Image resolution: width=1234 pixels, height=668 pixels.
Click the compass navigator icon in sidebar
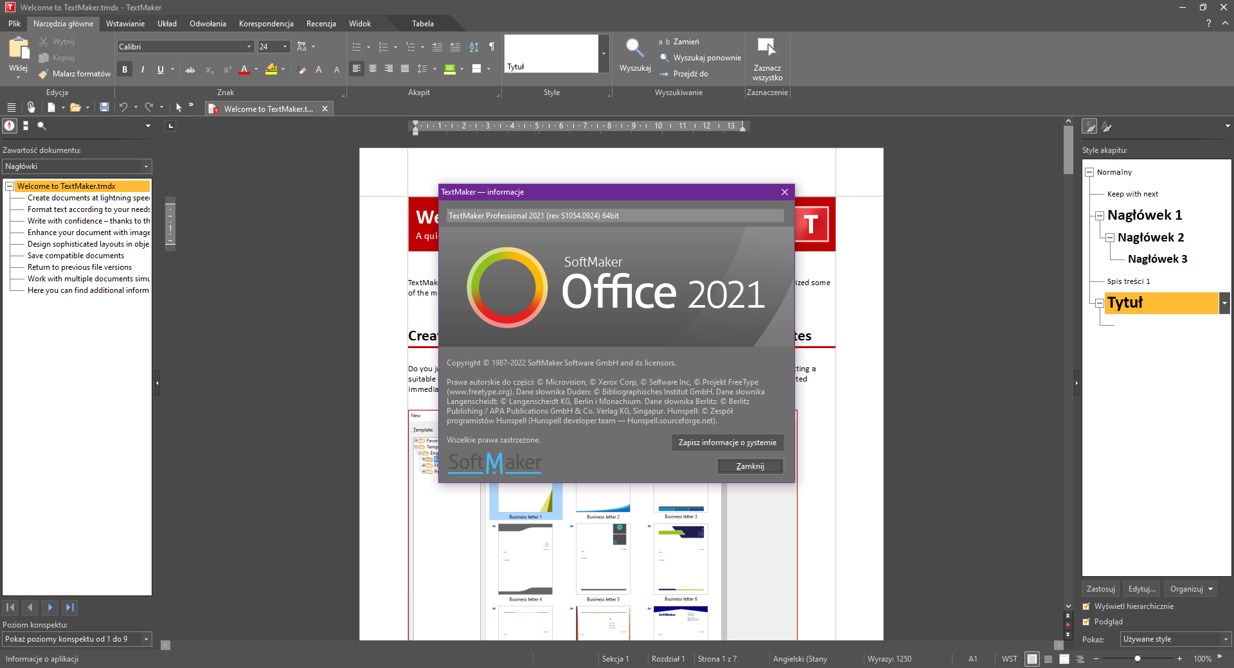pos(10,126)
